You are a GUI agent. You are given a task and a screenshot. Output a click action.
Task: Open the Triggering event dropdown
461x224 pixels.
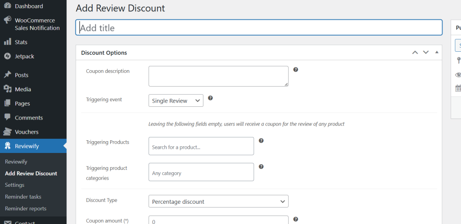[176, 101]
